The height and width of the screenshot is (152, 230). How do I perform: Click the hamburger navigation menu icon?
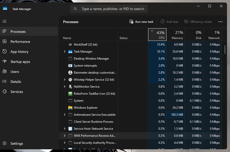(5, 22)
